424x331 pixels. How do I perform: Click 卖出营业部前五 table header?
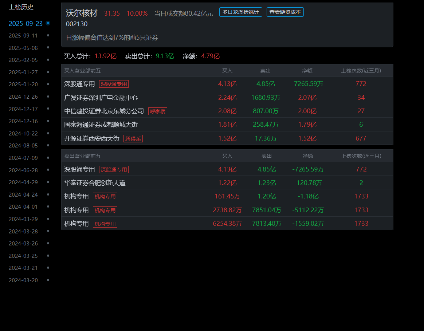coord(82,156)
